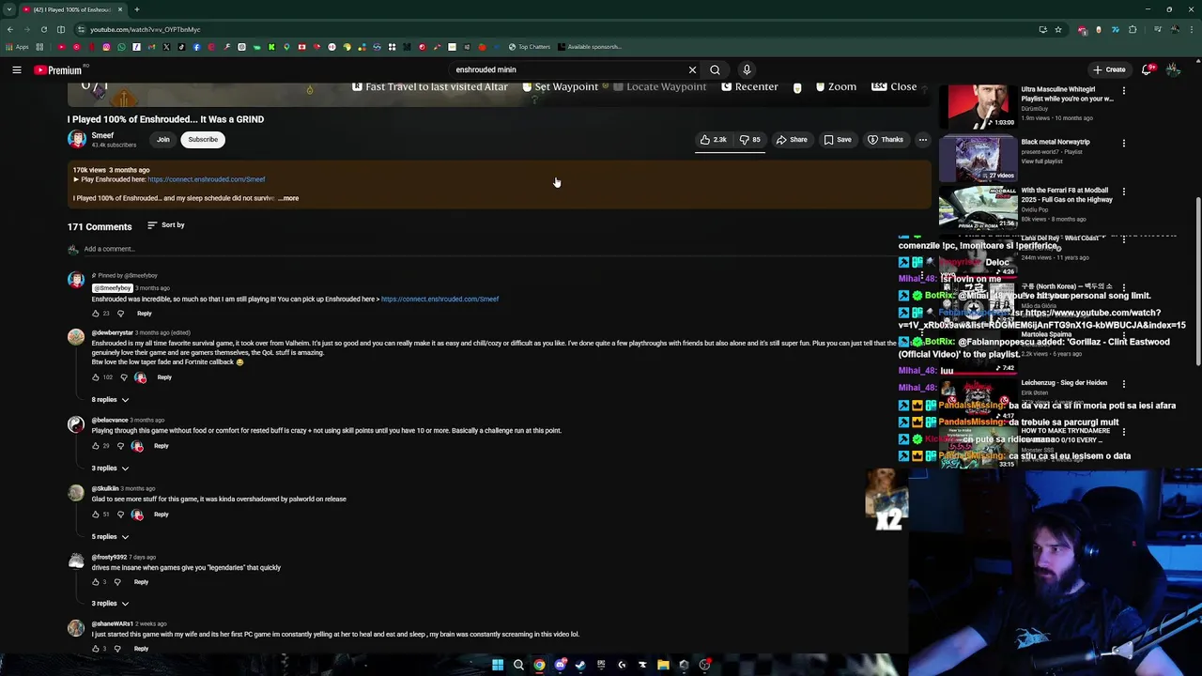The width and height of the screenshot is (1202, 676).
Task: Open options for Ultra Masculine Whitegirl playlist
Action: tap(1123, 91)
